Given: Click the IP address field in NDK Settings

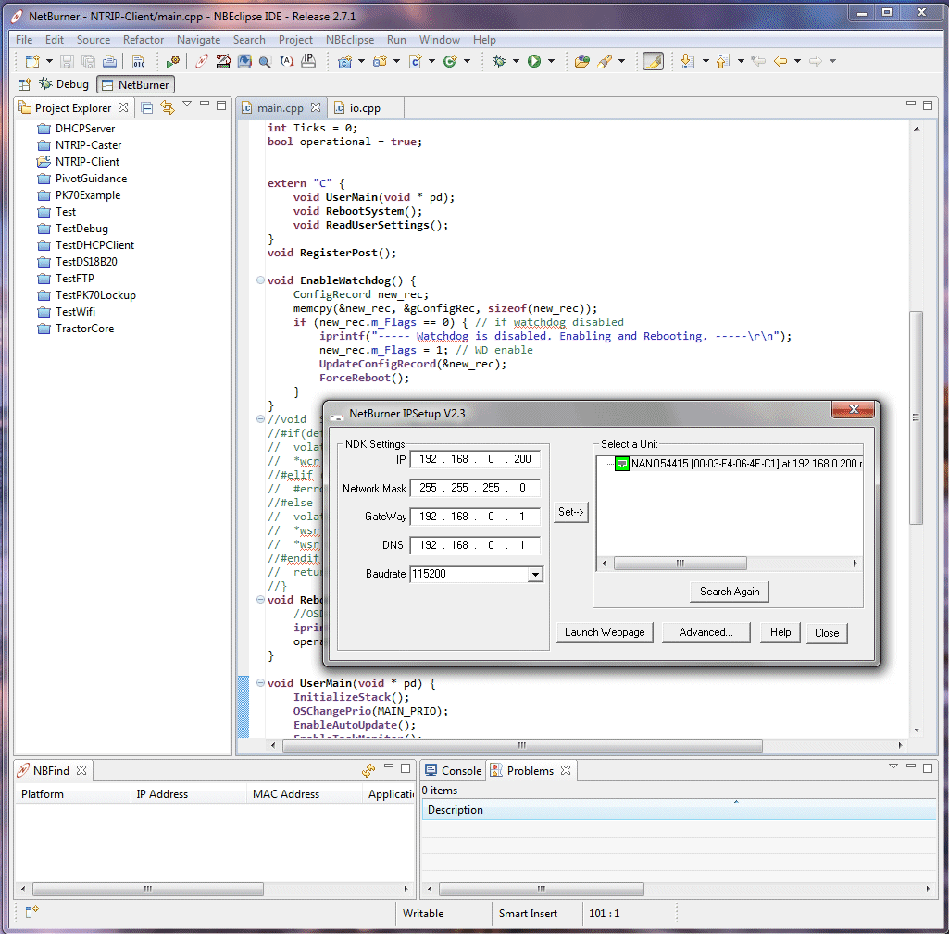Looking at the screenshot, I should (x=475, y=459).
